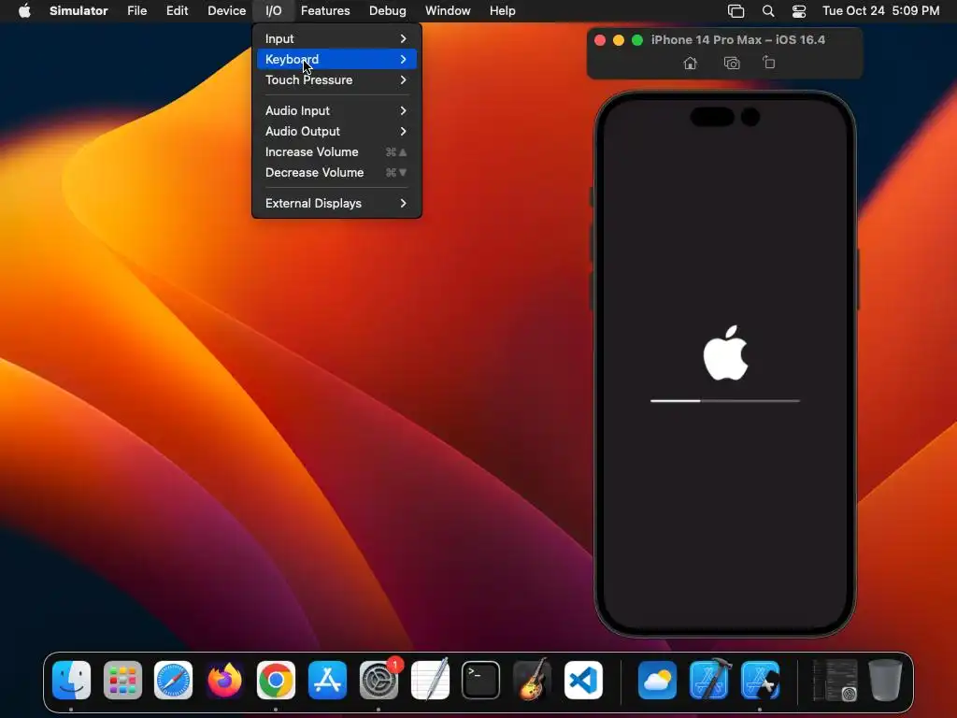
Task: Expand the Keyboard submenu
Action: [336, 59]
